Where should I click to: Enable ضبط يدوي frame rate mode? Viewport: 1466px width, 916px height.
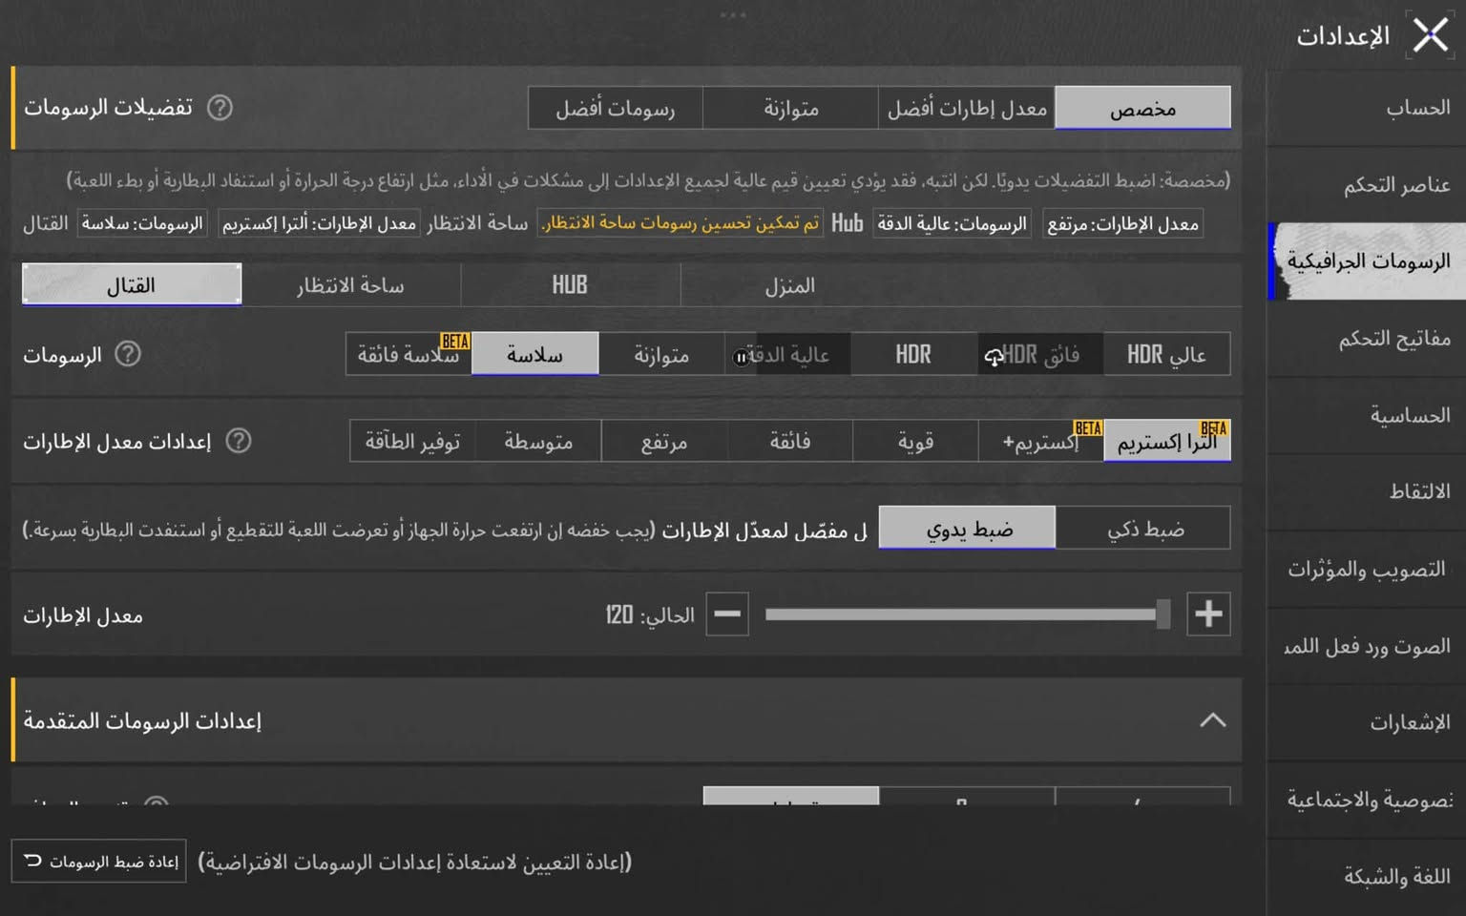coord(967,528)
